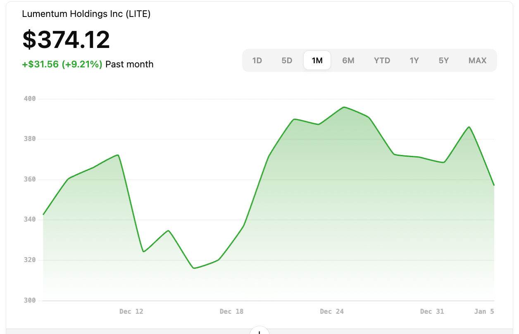Click the round button below the chart

pyautogui.click(x=259, y=331)
